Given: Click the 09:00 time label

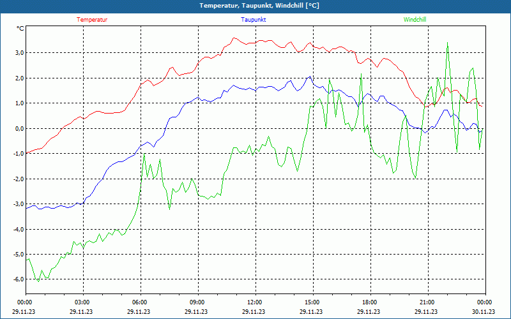Looking at the screenshot, I should (198, 302).
